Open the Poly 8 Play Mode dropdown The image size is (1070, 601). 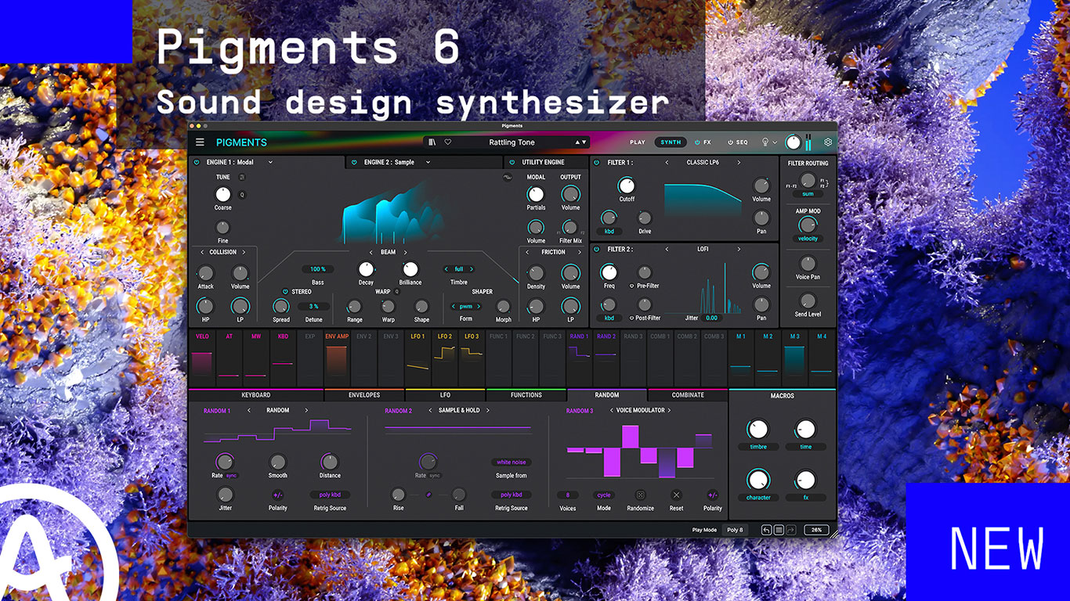pos(735,530)
